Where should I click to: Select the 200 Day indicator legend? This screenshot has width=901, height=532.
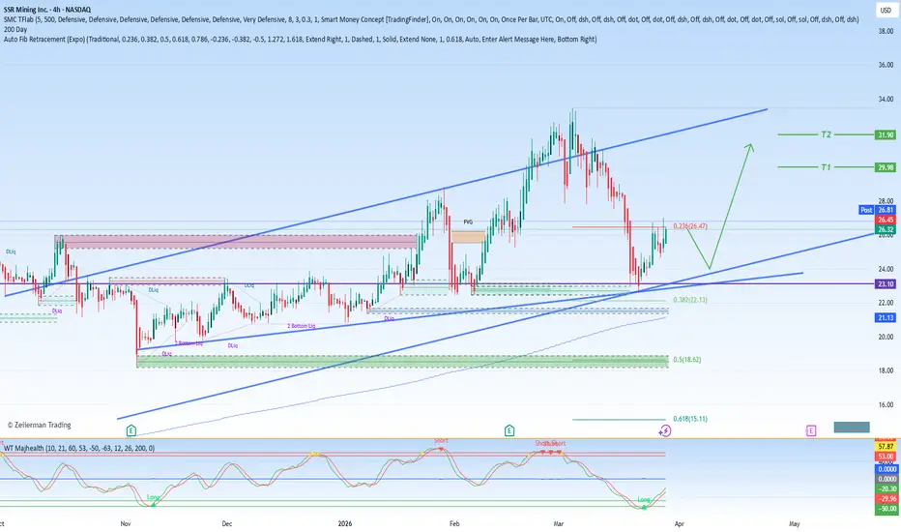15,29
